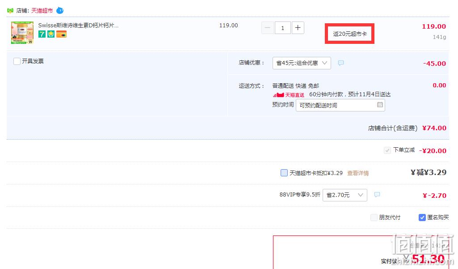Image resolution: width=458 pixels, height=269 pixels.
Task: Click the 减¥3.29 amount
Action: pyautogui.click(x=429, y=172)
